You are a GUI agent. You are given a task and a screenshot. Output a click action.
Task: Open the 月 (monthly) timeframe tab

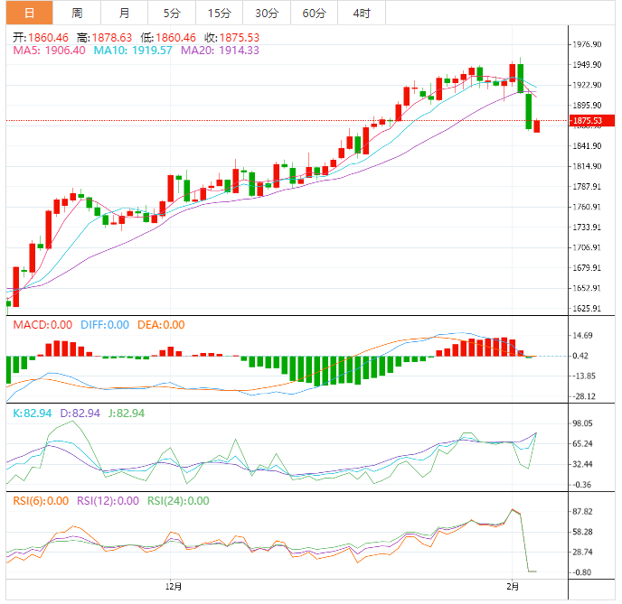[124, 13]
